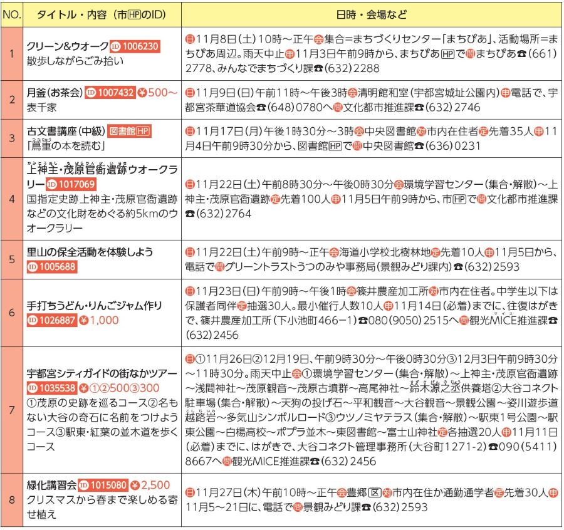
Task: Click the NO. column header
Action: point(12,14)
